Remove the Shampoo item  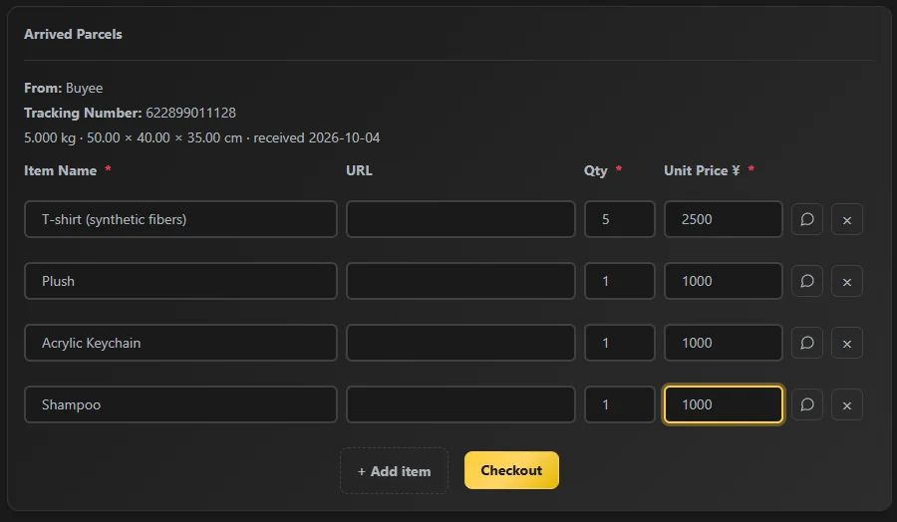coord(846,404)
